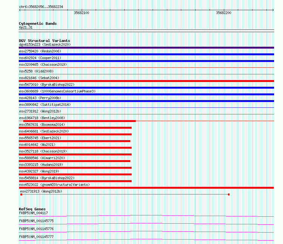Open variant dgv6153n223 (Sedlazeck2020)
The width and height of the screenshot is (283, 244).
[x=45, y=44]
